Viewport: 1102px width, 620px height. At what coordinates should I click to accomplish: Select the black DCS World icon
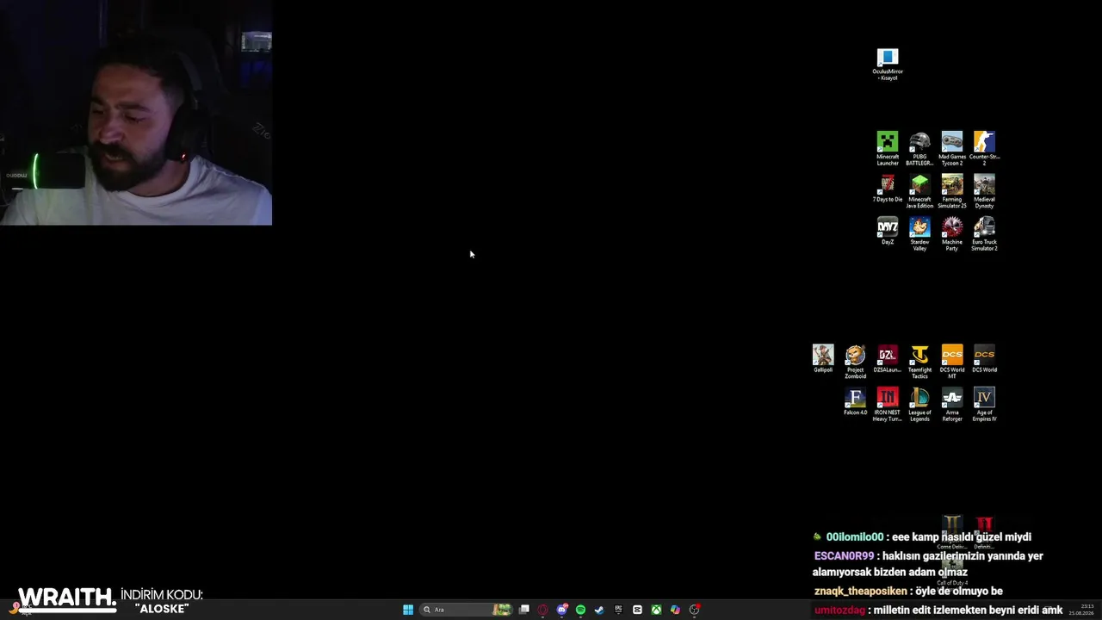984,358
